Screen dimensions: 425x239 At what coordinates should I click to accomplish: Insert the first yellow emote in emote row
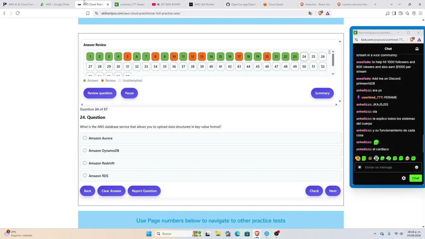(358, 158)
